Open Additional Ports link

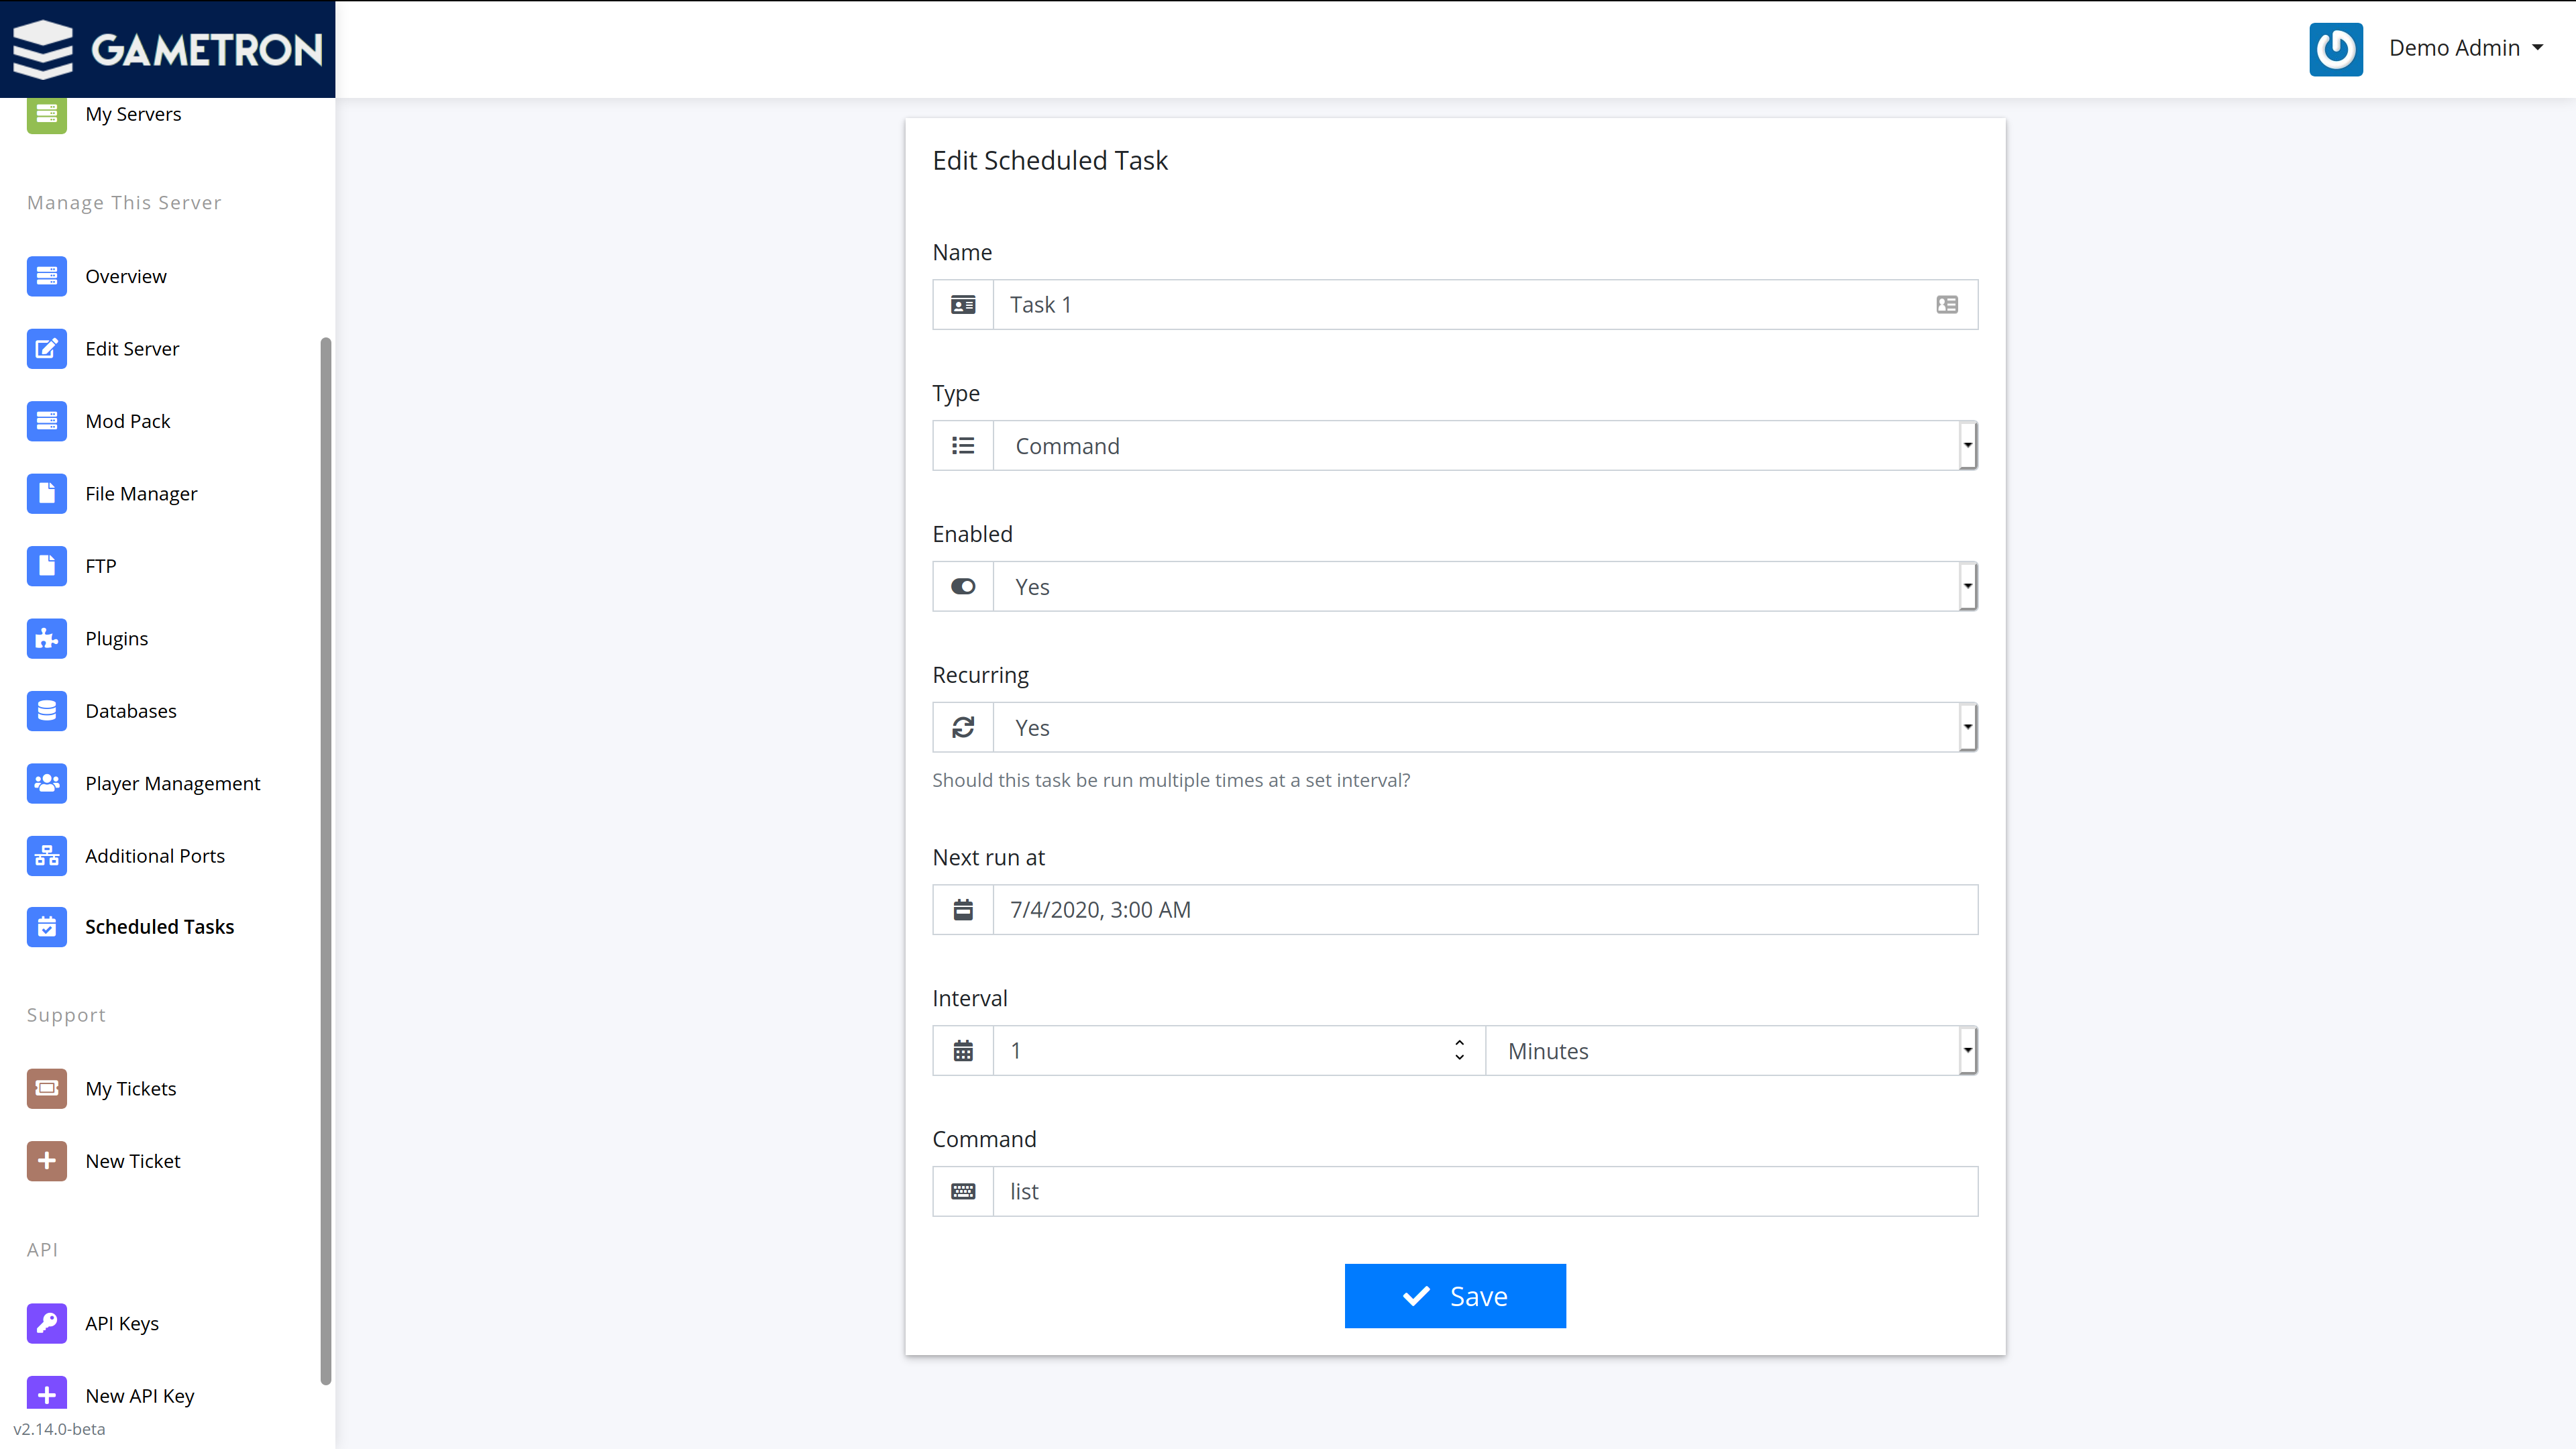point(155,857)
